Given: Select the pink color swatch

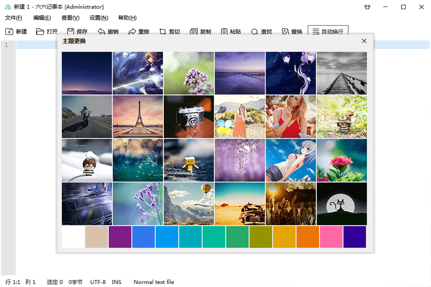Looking at the screenshot, I should (331, 237).
